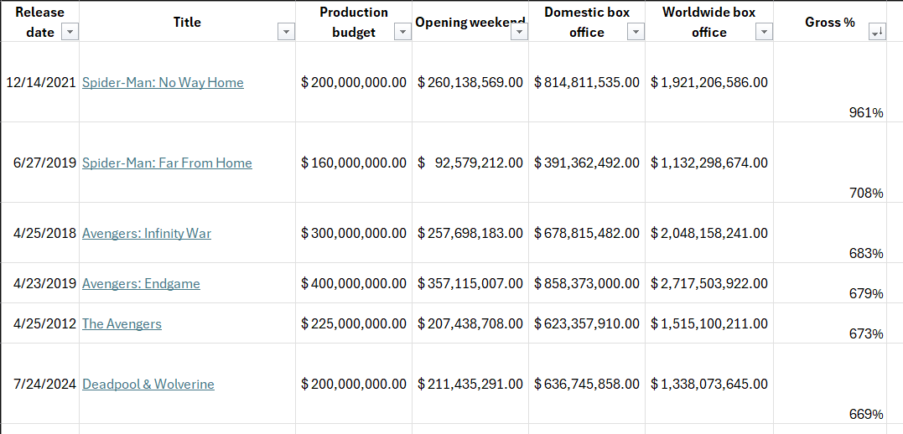The height and width of the screenshot is (434, 903).
Task: Select the Release date header cell
Action: click(39, 21)
